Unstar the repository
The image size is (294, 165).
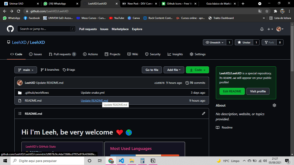(x=244, y=42)
